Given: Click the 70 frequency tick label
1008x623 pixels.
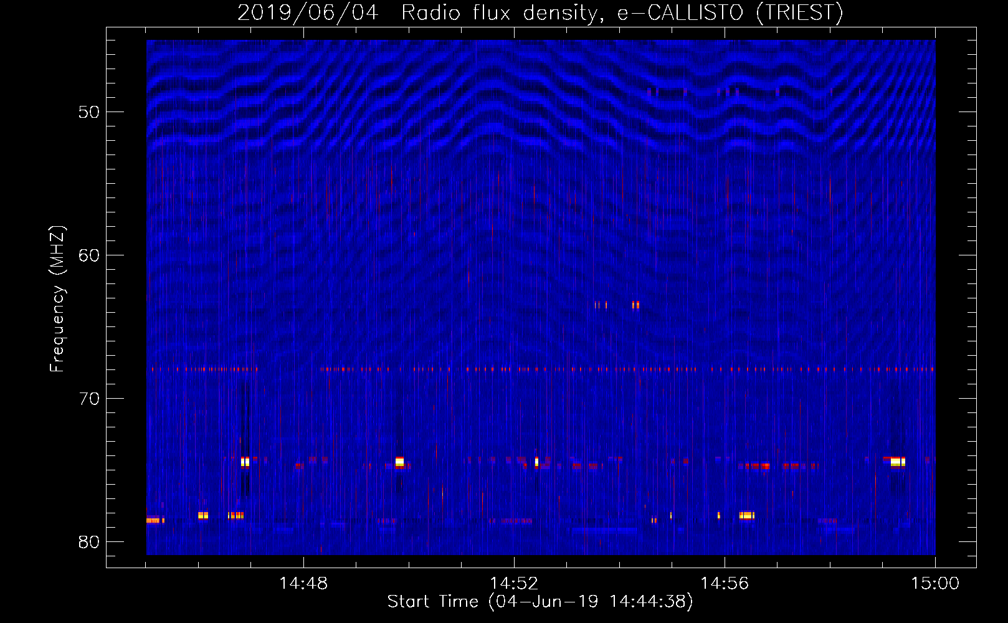Looking at the screenshot, I should pos(89,399).
